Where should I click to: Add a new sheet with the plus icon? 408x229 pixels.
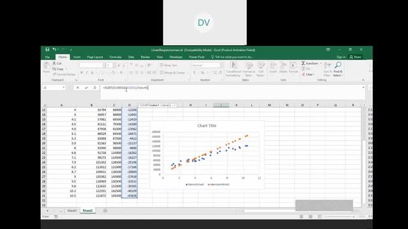[105, 211]
